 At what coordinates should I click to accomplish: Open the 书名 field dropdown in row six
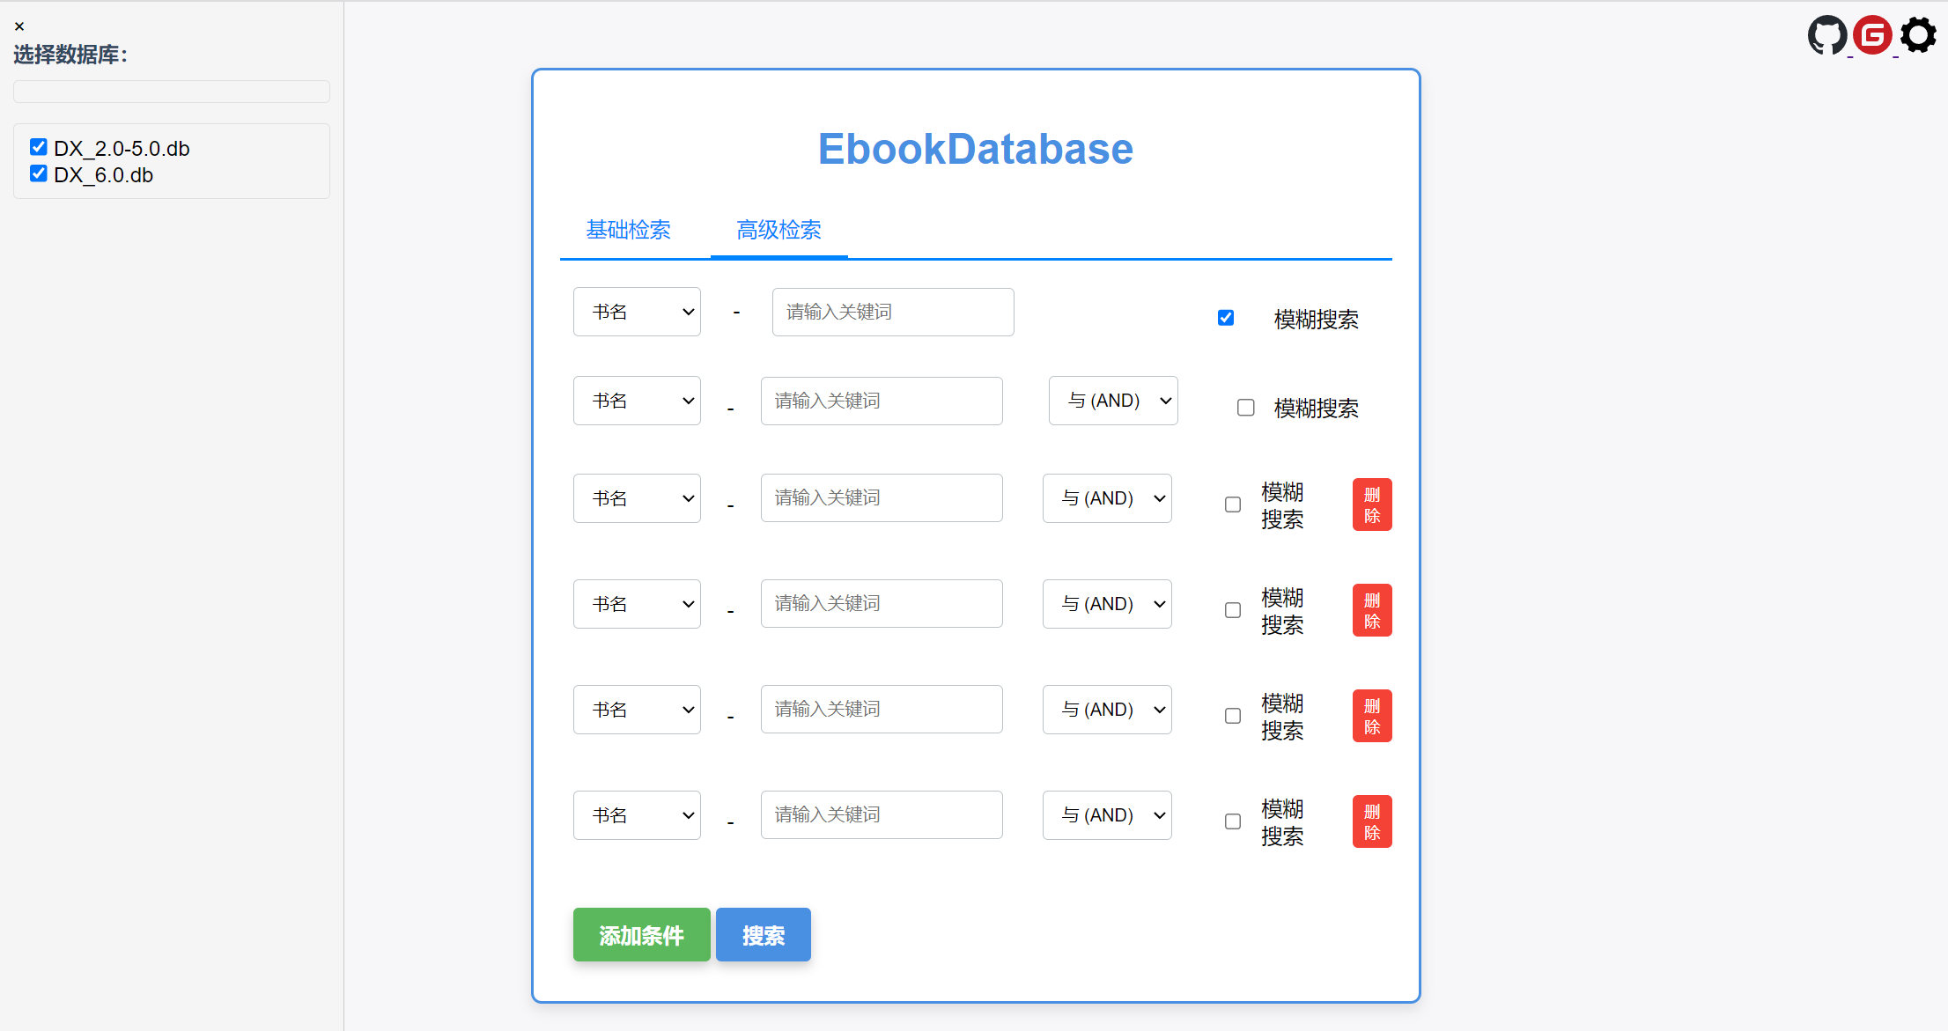637,815
